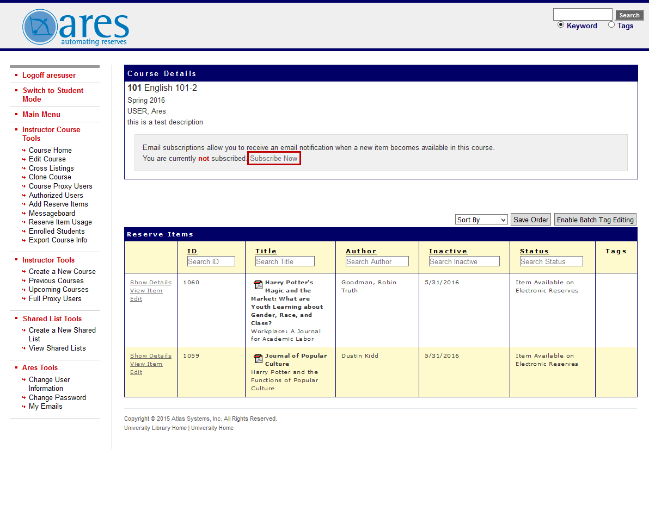649x512 pixels.
Task: Visit University Library Home in the footer
Action: [x=154, y=428]
